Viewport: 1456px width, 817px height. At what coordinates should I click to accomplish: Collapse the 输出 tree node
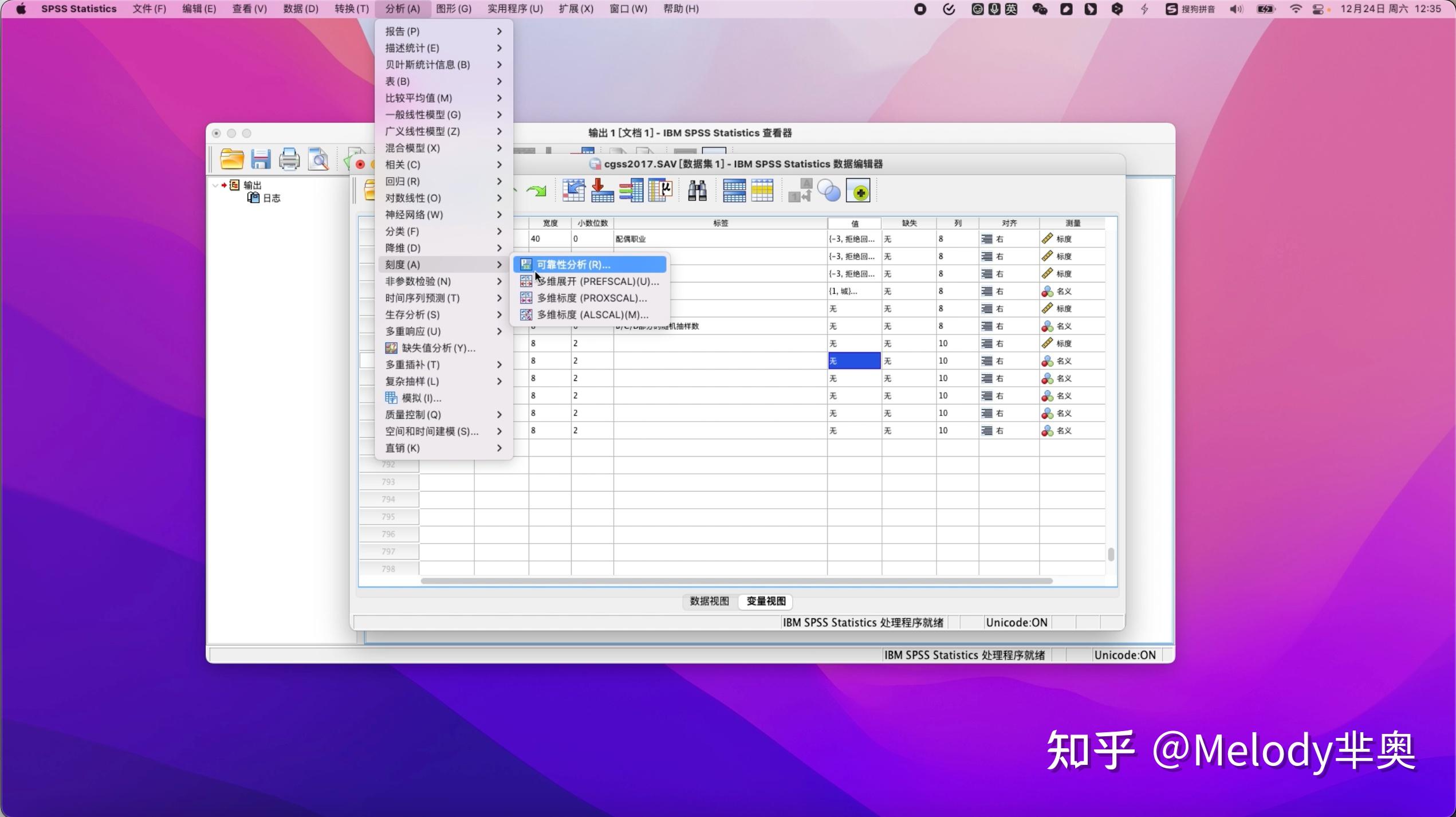coord(215,185)
